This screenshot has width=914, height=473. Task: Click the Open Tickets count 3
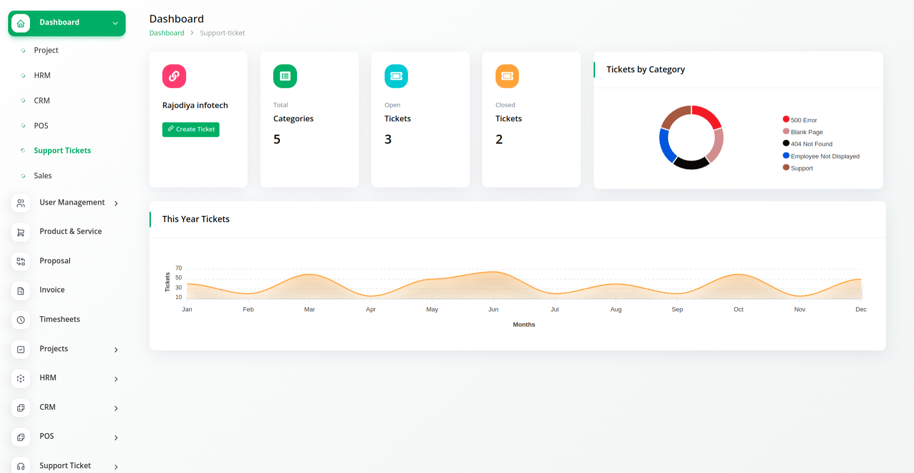(388, 139)
